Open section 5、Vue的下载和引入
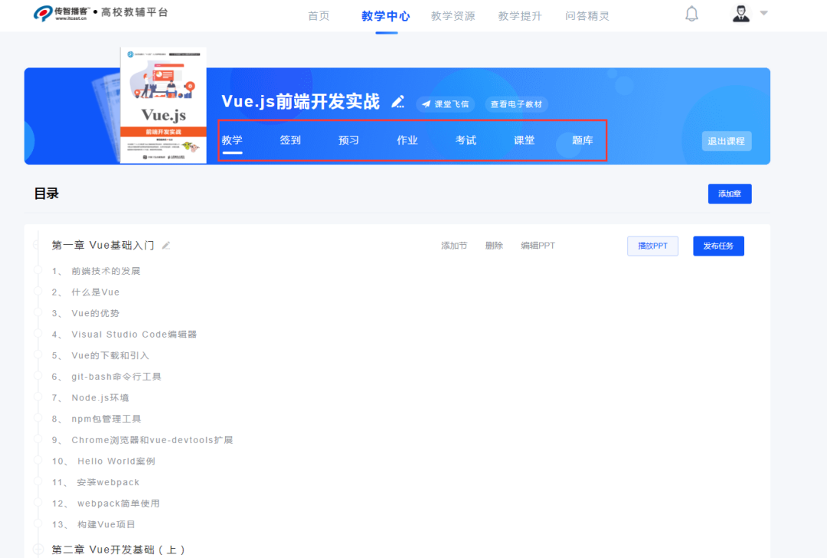This screenshot has width=827, height=558. tap(100, 355)
